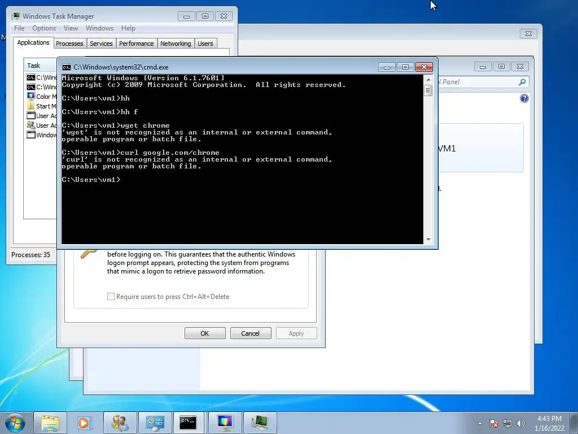This screenshot has height=434, width=578.
Task: Click Apply in User Accounts dialog
Action: pyautogui.click(x=296, y=333)
